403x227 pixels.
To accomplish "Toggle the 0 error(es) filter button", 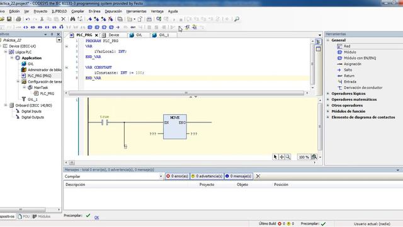I will (177, 177).
